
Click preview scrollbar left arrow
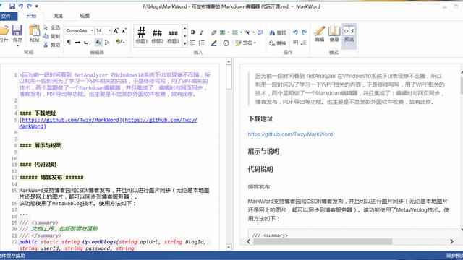(x=249, y=241)
